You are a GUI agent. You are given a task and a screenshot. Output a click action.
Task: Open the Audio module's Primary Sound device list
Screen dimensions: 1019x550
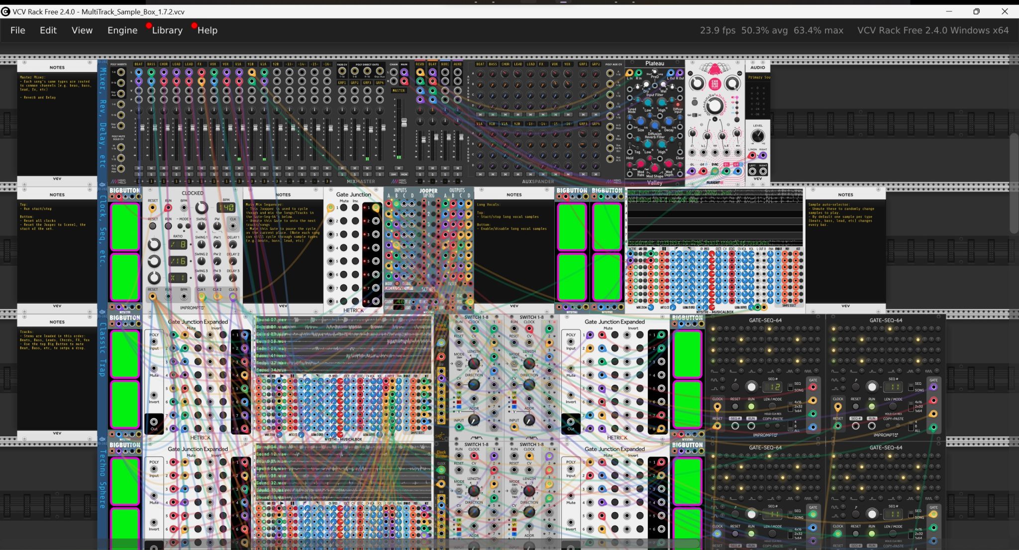tap(758, 77)
